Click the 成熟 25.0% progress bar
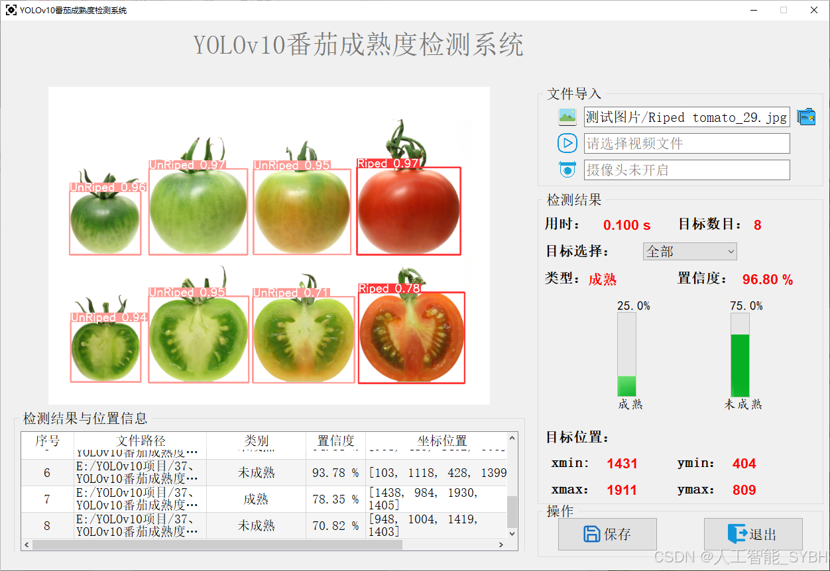Image resolution: width=830 pixels, height=571 pixels. coord(626,354)
